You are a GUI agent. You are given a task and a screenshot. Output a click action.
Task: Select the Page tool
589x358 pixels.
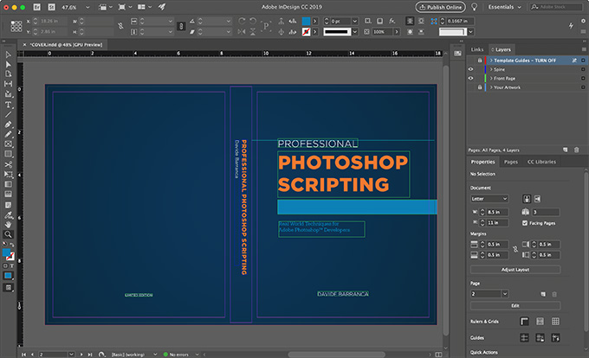(8, 74)
